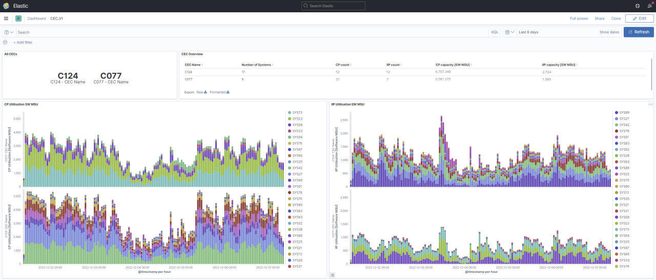Open IIP Utilisation panel options menu
The width and height of the screenshot is (656, 280).
click(x=650, y=104)
